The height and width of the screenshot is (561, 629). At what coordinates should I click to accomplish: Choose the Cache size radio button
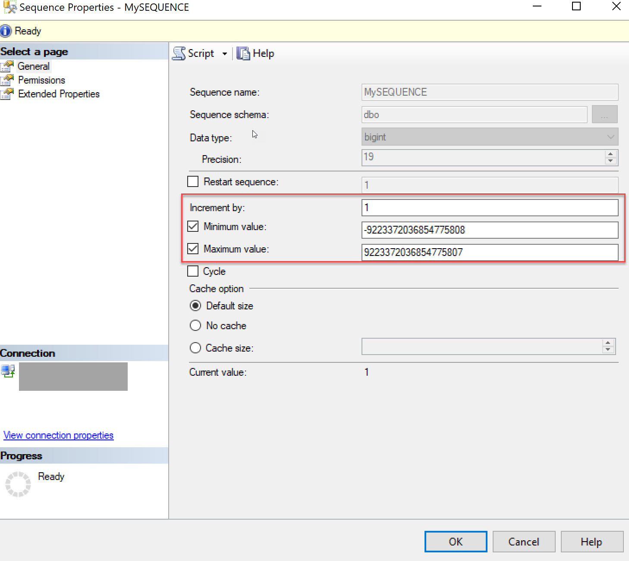pyautogui.click(x=195, y=348)
